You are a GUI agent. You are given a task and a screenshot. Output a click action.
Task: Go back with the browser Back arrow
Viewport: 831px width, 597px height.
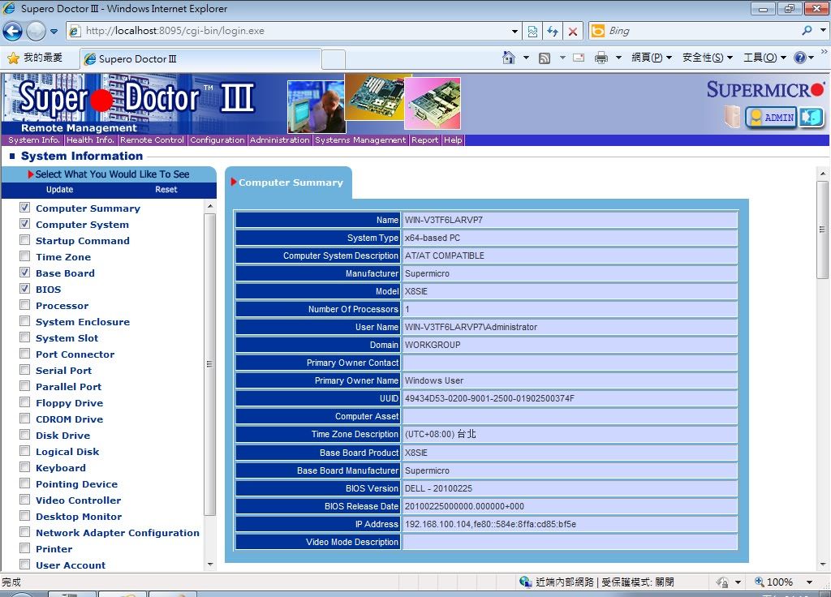pyautogui.click(x=12, y=32)
